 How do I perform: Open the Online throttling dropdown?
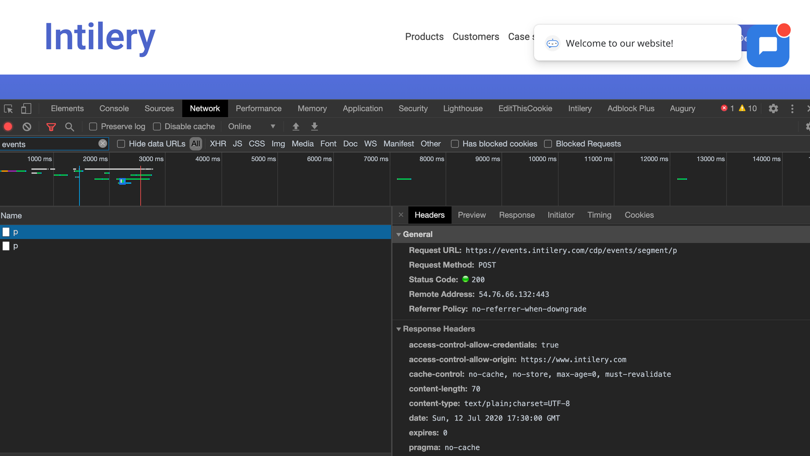pyautogui.click(x=252, y=127)
